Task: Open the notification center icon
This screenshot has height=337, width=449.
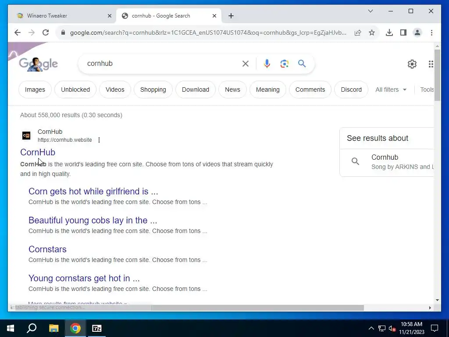Action: pyautogui.click(x=435, y=328)
